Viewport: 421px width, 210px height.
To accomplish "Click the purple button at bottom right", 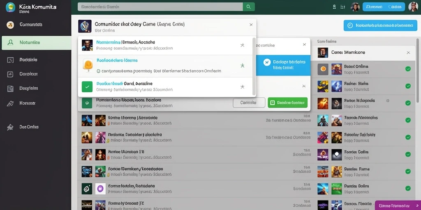I will click(398, 205).
